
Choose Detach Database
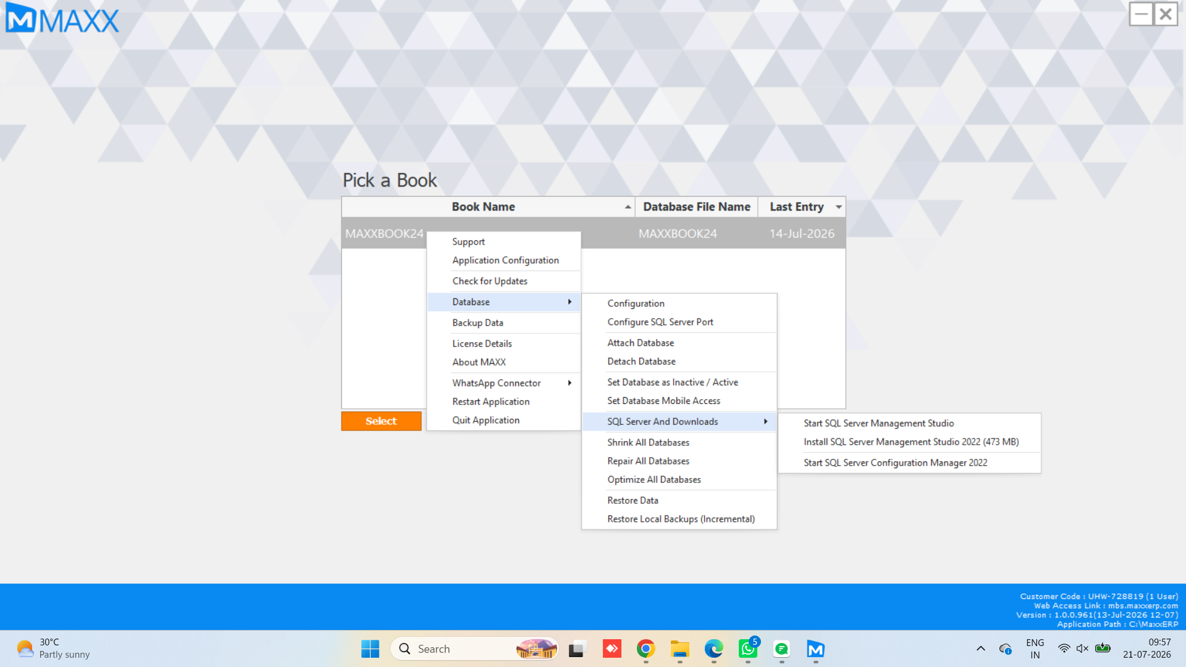[x=679, y=361]
